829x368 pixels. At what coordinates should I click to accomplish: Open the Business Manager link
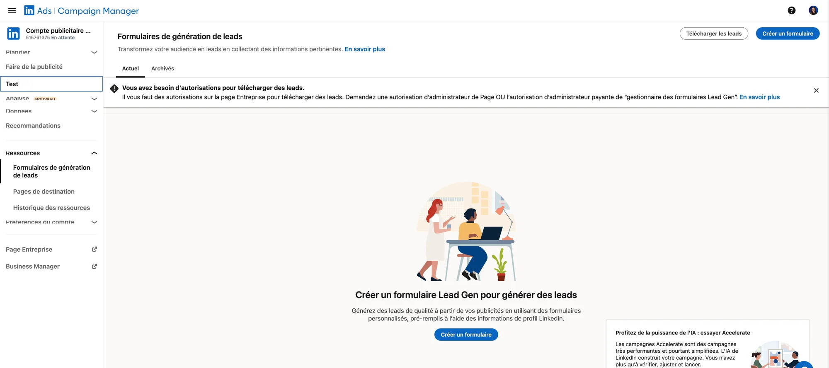[33, 266]
